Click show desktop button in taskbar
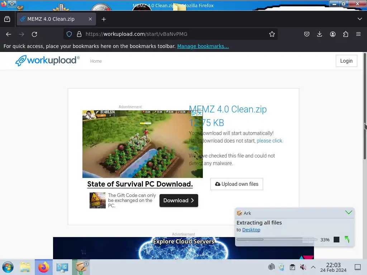The height and width of the screenshot is (275, 367). pyautogui.click(x=358, y=267)
